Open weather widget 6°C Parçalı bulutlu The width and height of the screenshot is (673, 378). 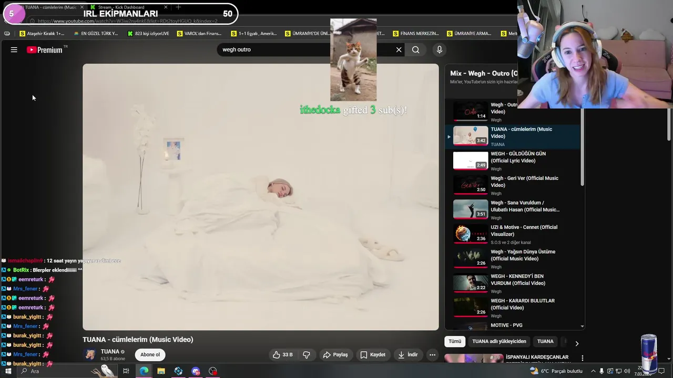(556, 371)
